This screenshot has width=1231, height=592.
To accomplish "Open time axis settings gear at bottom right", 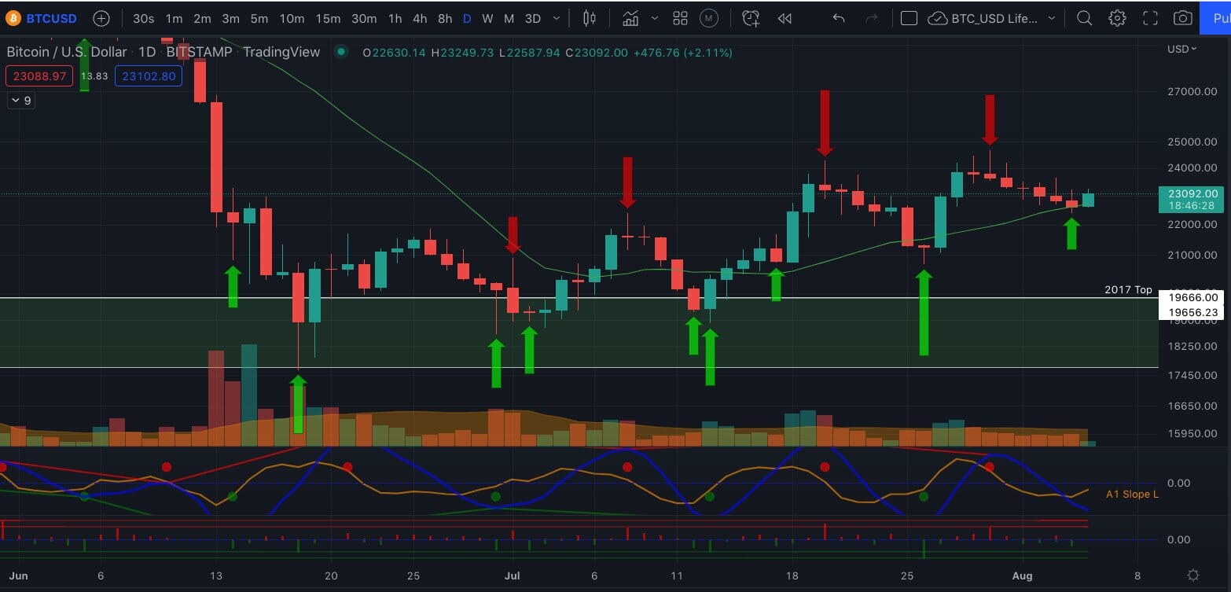I will pyautogui.click(x=1193, y=575).
